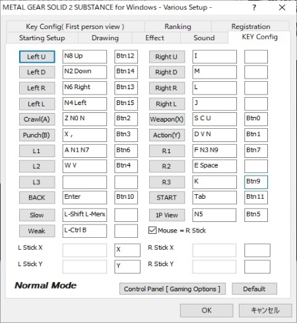Focus the E Space key field
Image resolution: width=297 pixels, height=323 pixels.
point(214,166)
